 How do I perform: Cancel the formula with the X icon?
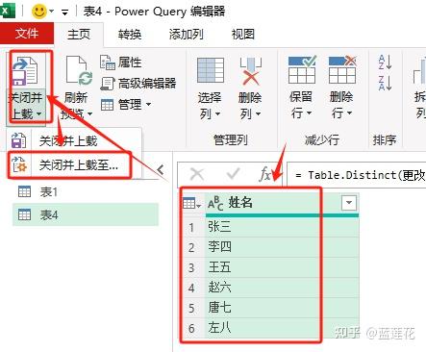pos(196,174)
